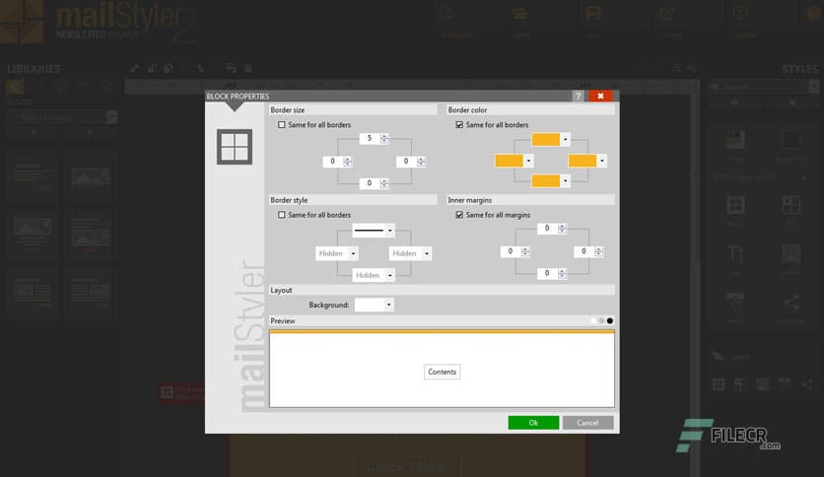824x477 pixels.
Task: Click text style Tt icon in Styles panel
Action: tap(735, 254)
